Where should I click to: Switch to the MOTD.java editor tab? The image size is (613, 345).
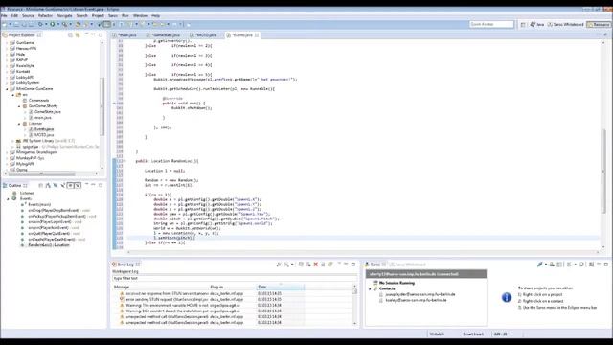[x=204, y=35]
